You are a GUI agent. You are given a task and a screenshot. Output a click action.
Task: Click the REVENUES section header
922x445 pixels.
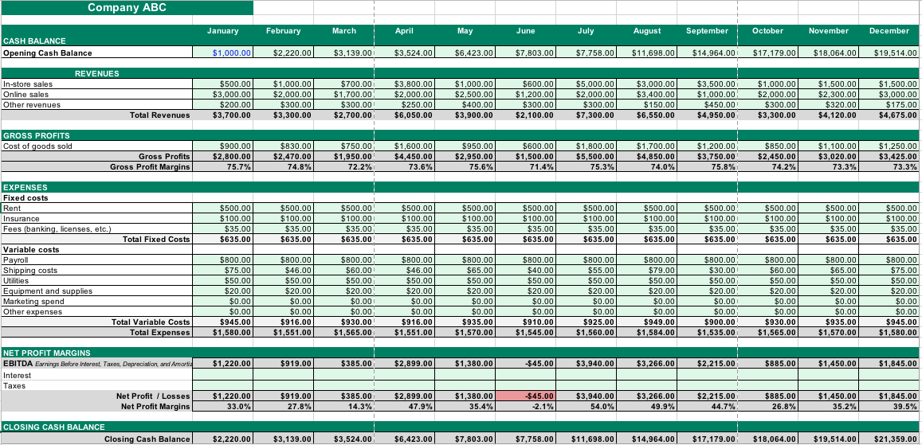(97, 73)
